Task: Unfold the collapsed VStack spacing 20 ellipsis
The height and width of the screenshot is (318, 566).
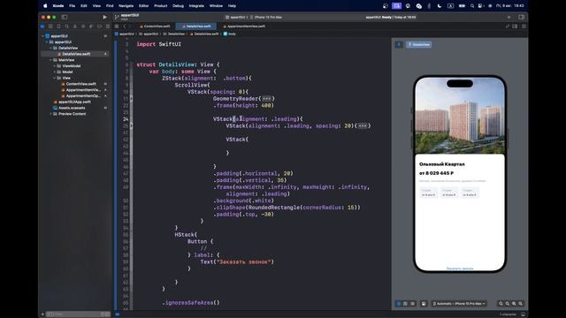Action: [x=363, y=125]
